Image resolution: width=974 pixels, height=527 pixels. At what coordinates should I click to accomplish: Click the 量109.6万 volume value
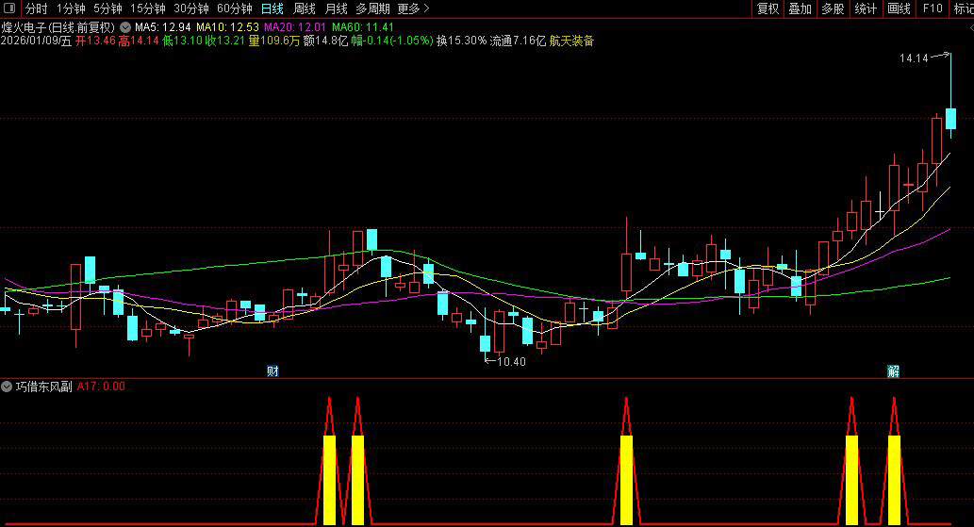[274, 41]
